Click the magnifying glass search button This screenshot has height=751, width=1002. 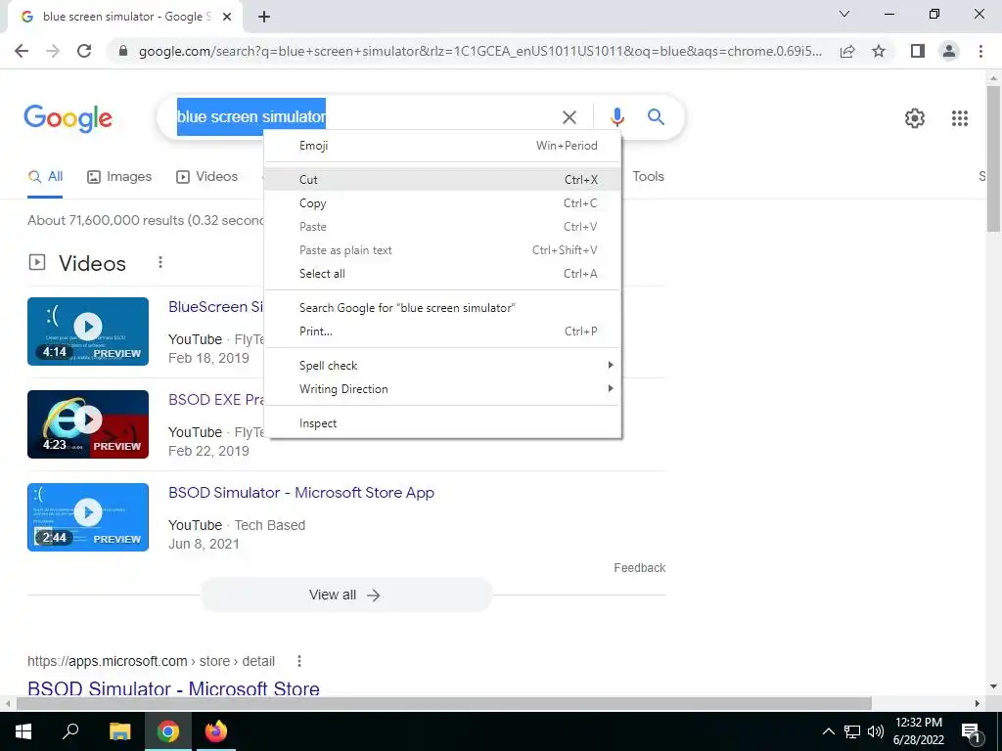coord(656,117)
